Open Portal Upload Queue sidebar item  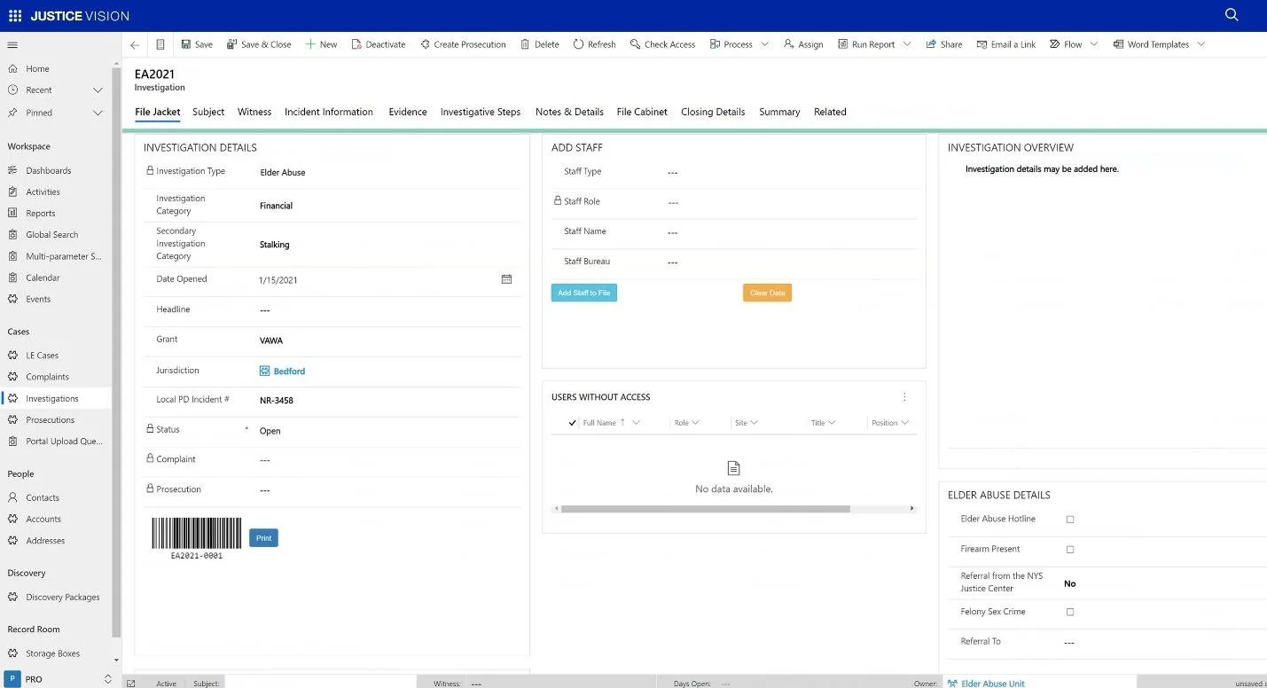point(55,441)
